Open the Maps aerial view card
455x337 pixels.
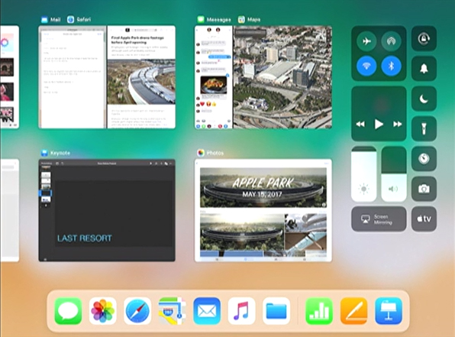coord(282,77)
